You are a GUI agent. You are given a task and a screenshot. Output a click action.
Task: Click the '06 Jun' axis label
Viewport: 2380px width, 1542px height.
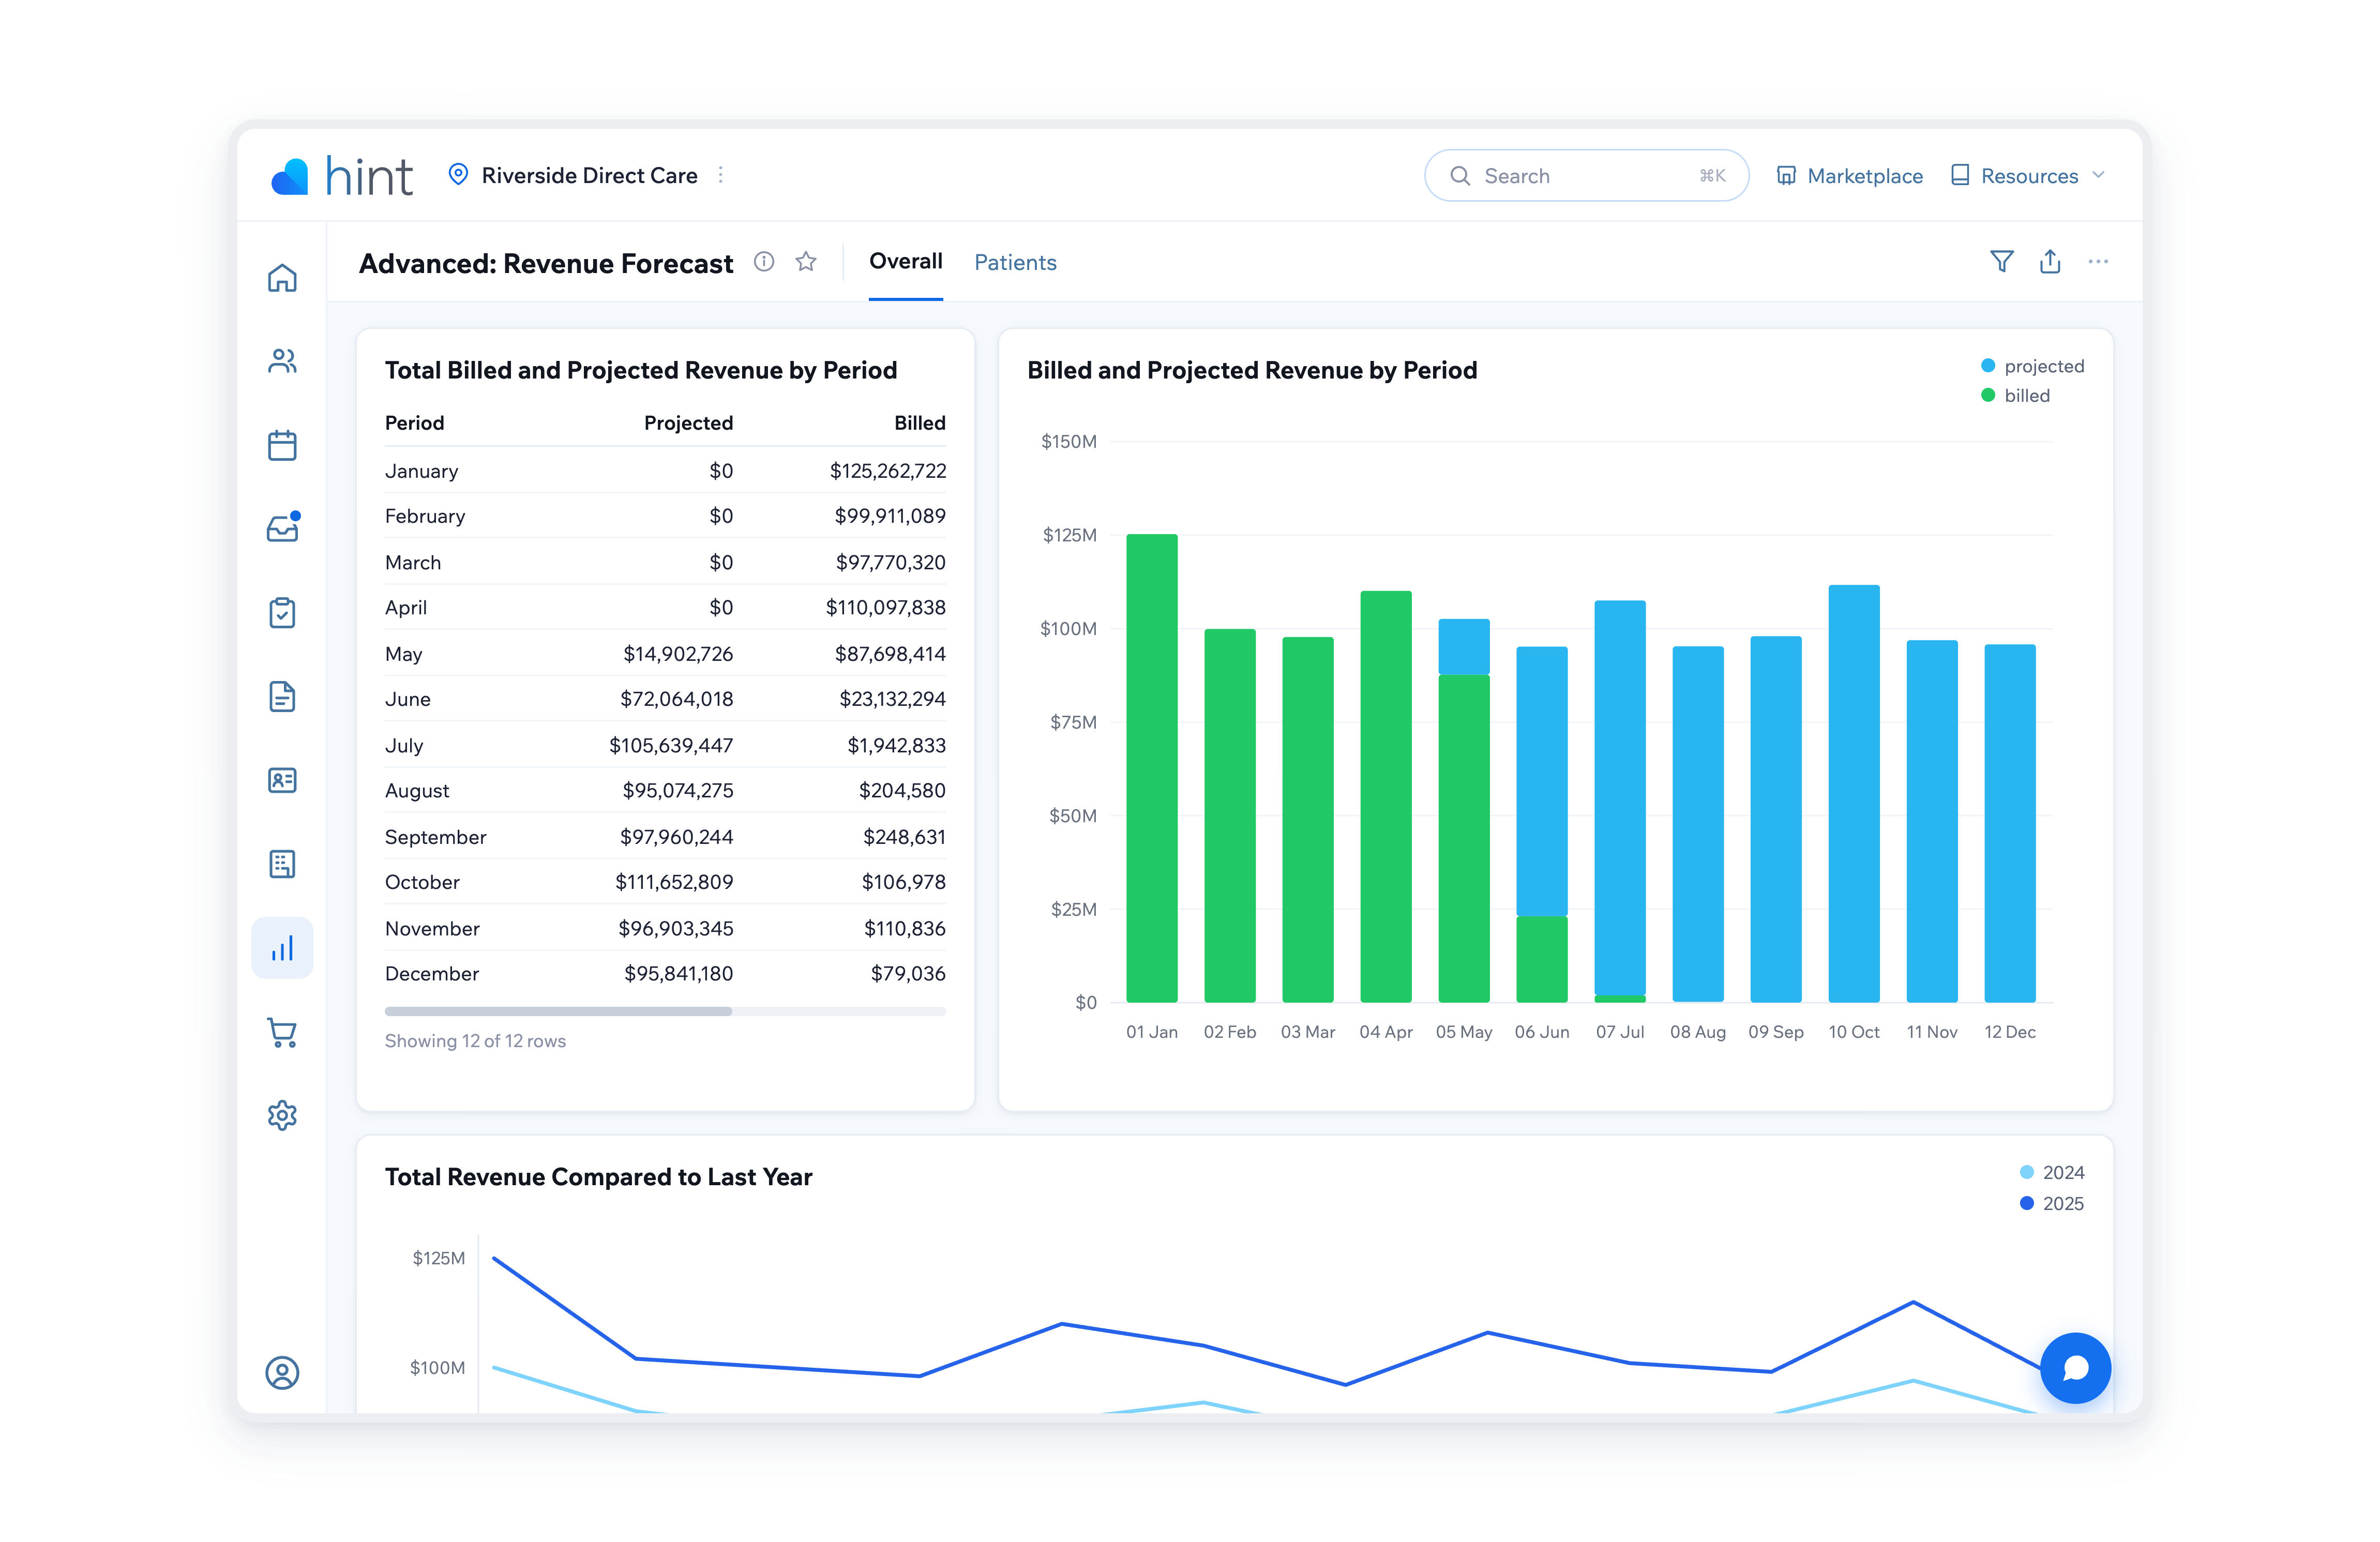point(1541,1032)
